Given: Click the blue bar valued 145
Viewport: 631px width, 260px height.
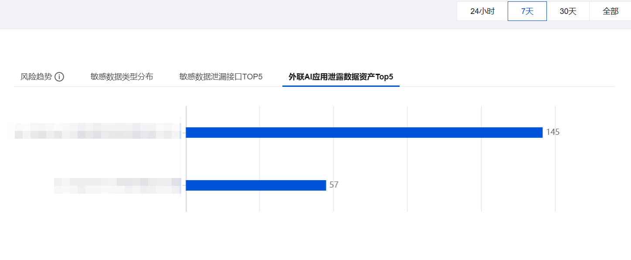Looking at the screenshot, I should pyautogui.click(x=364, y=132).
